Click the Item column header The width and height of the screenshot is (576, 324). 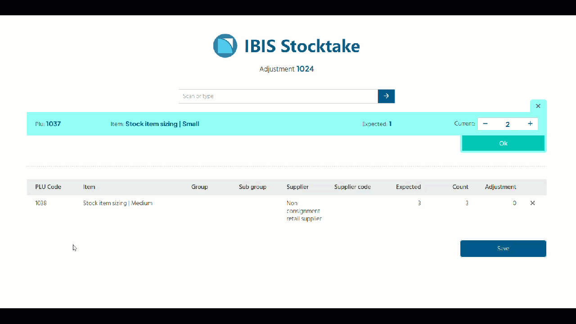(89, 187)
